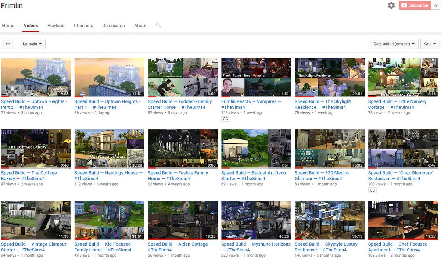
Task: Click Chez Glamoure Restaurant title link
Action: [x=401, y=176]
